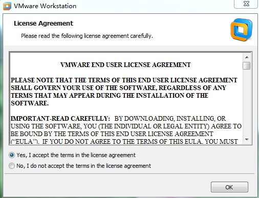The height and width of the screenshot is (198, 259).
Task: Click the VMWARE END USER LICENSE AGREEMENT heading
Action: (x=125, y=65)
